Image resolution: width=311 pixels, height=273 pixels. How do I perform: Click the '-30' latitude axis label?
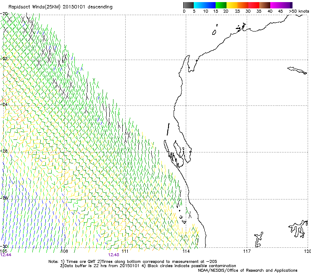[4, 246]
